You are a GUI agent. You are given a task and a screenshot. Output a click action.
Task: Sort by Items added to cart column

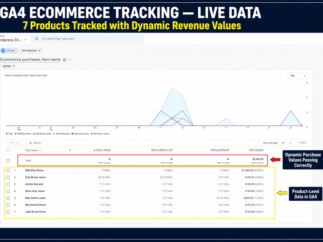[162, 150]
